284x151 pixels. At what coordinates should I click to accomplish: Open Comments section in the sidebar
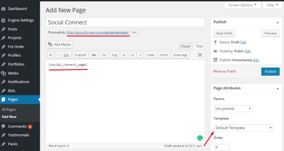(x=17, y=126)
